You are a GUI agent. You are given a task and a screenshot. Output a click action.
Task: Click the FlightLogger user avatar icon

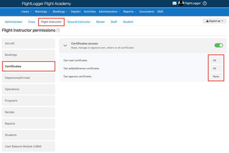click(x=181, y=3)
